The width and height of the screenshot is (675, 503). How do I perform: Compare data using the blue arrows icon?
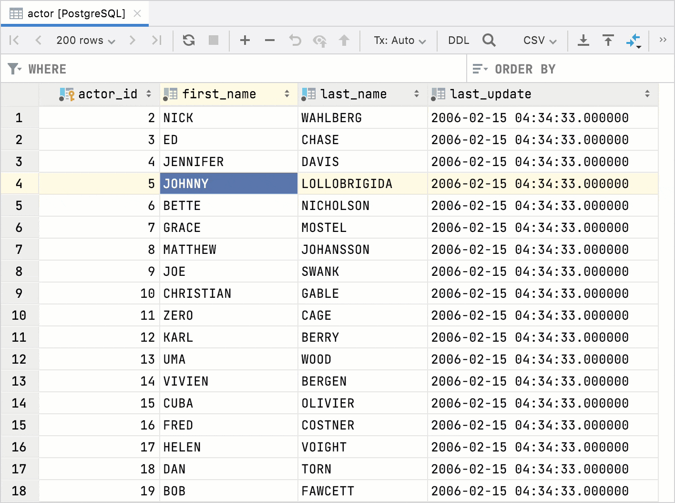point(634,40)
